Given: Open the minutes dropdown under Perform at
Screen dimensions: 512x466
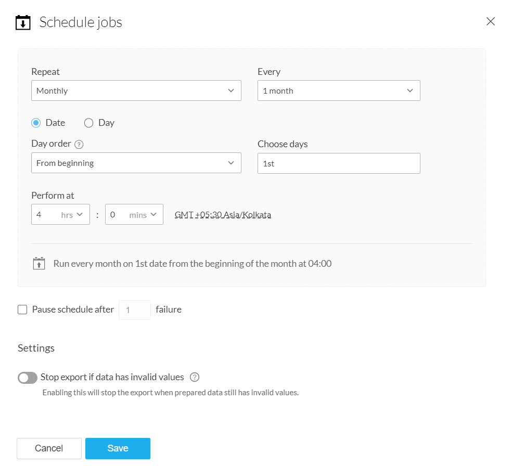Looking at the screenshot, I should [x=134, y=214].
